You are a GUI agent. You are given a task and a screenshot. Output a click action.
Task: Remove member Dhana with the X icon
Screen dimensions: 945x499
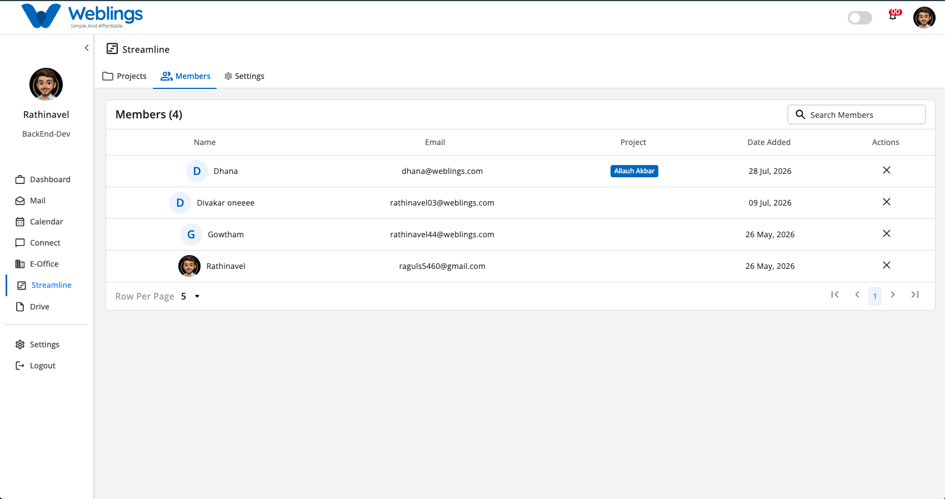pos(887,170)
